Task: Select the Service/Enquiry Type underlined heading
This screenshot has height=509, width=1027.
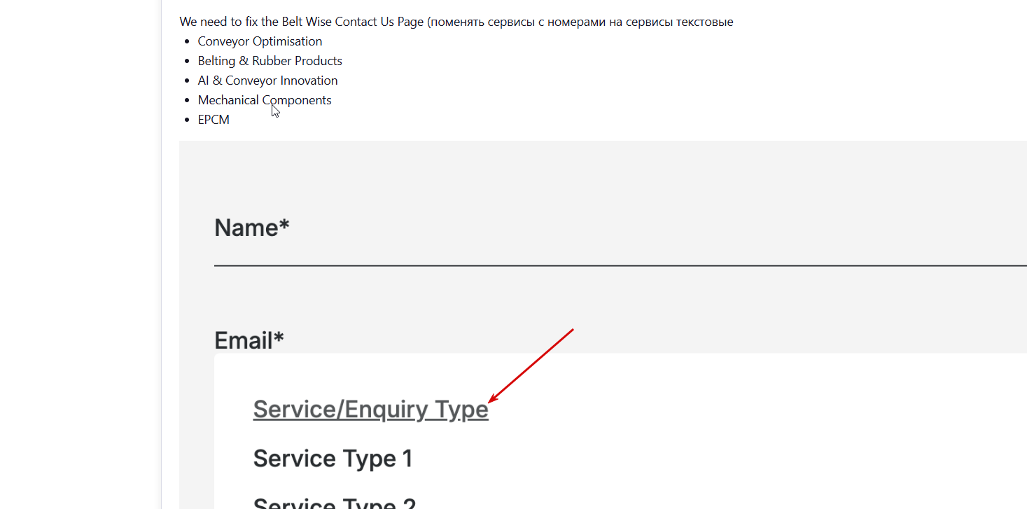Action: click(x=370, y=410)
